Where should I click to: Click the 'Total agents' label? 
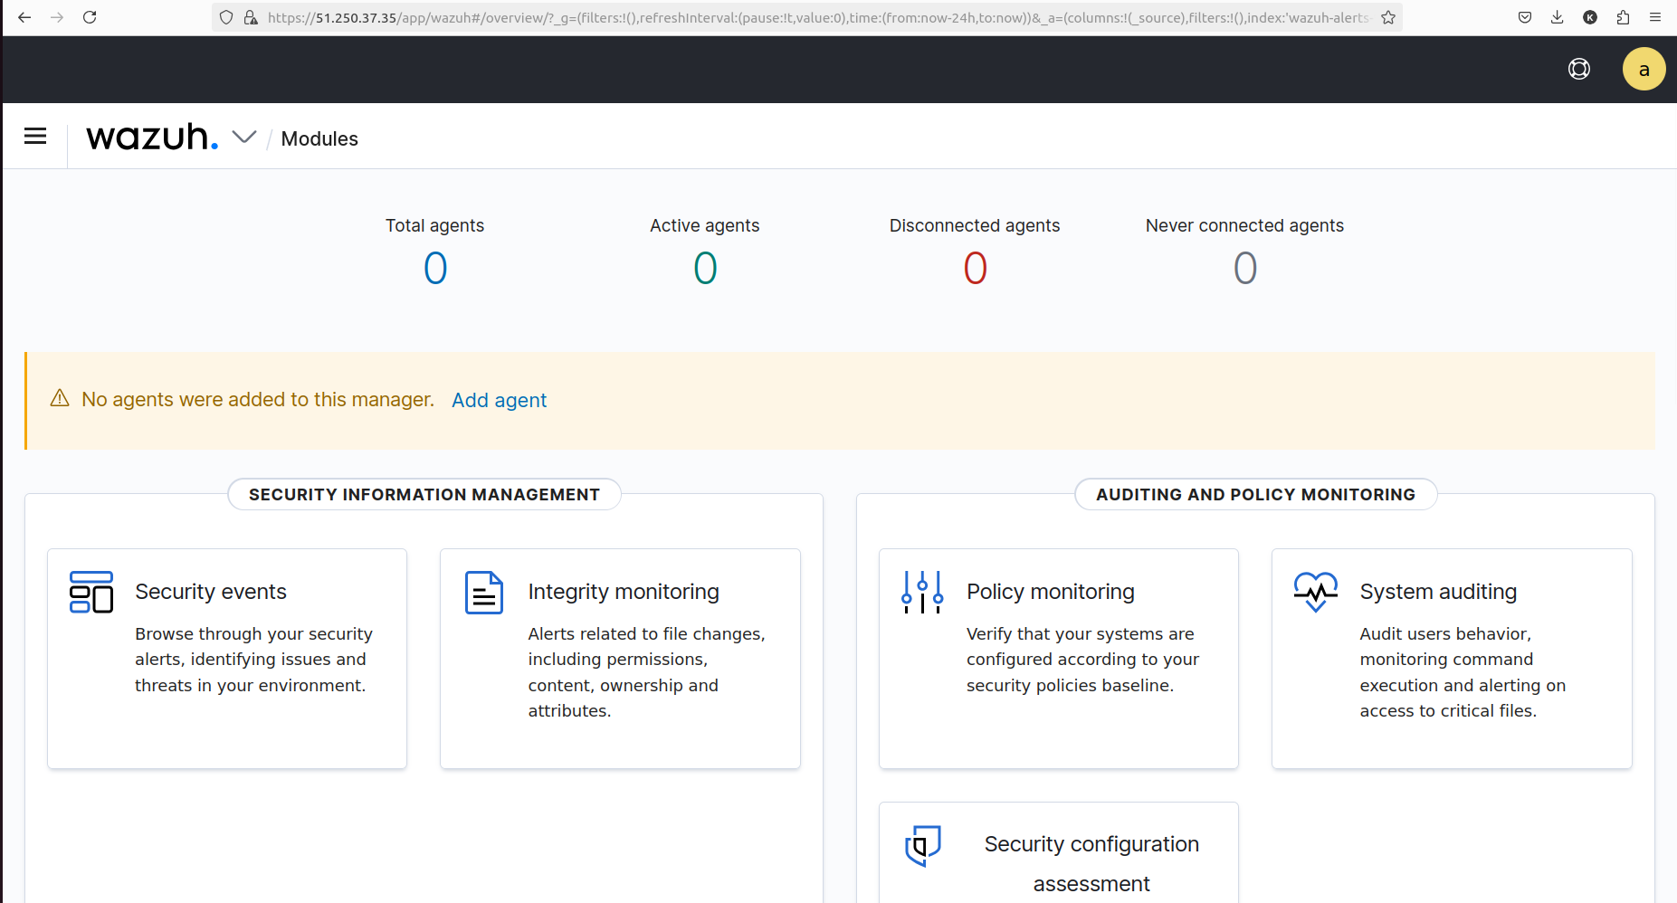click(x=435, y=225)
